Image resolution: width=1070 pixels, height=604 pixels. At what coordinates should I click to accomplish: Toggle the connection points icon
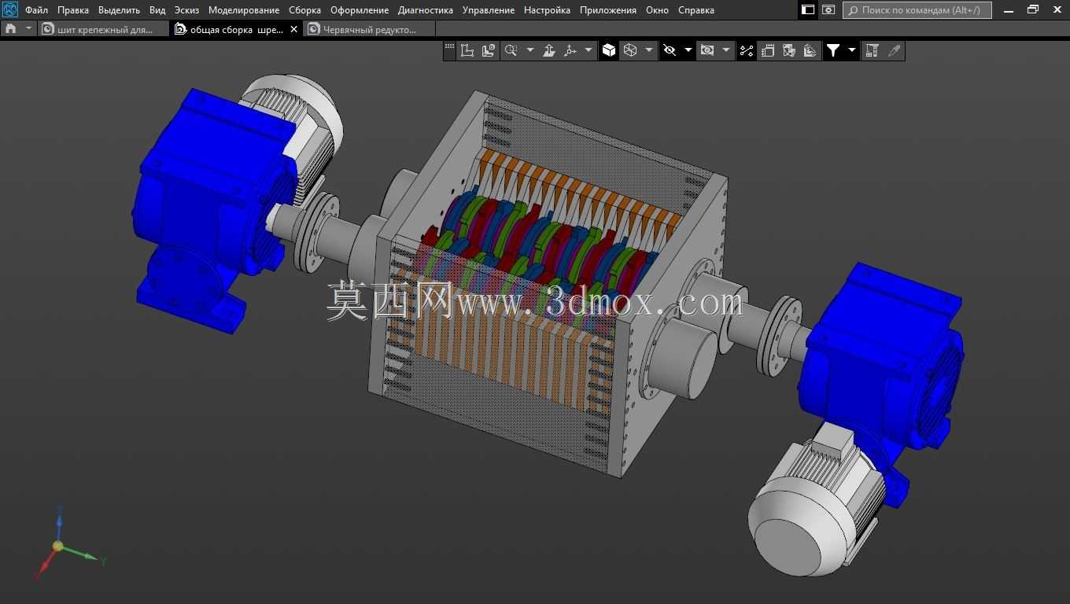747,50
